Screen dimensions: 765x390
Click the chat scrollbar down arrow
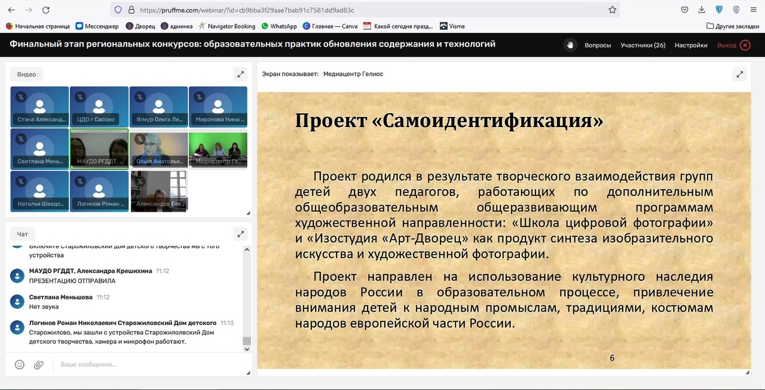pyautogui.click(x=247, y=349)
